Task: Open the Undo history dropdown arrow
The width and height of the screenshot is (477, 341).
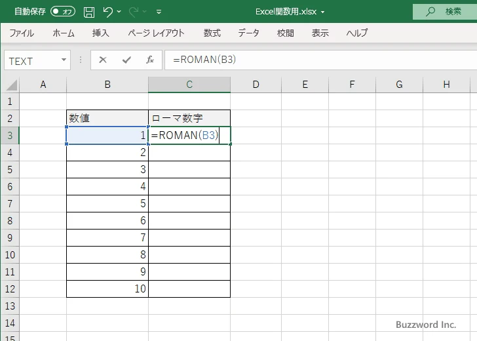Action: [x=119, y=12]
